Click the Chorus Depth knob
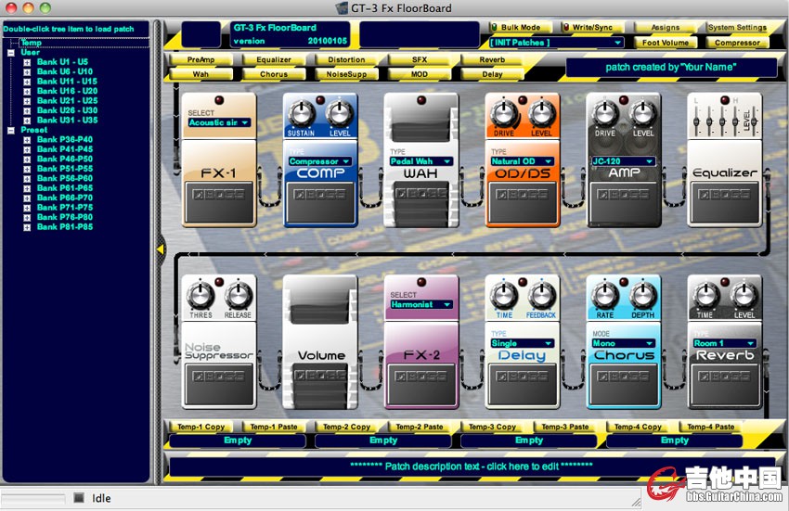This screenshot has height=511, width=789. [x=643, y=296]
